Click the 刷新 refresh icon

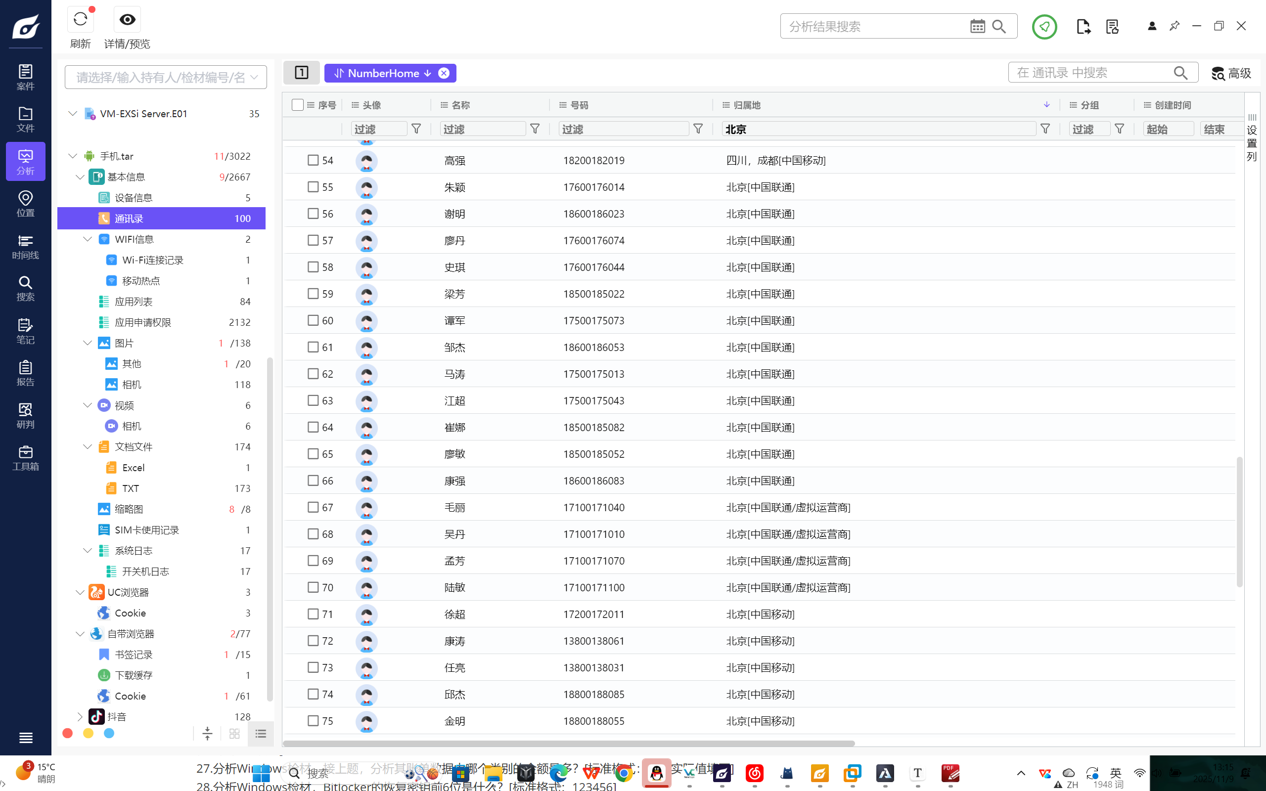80,20
